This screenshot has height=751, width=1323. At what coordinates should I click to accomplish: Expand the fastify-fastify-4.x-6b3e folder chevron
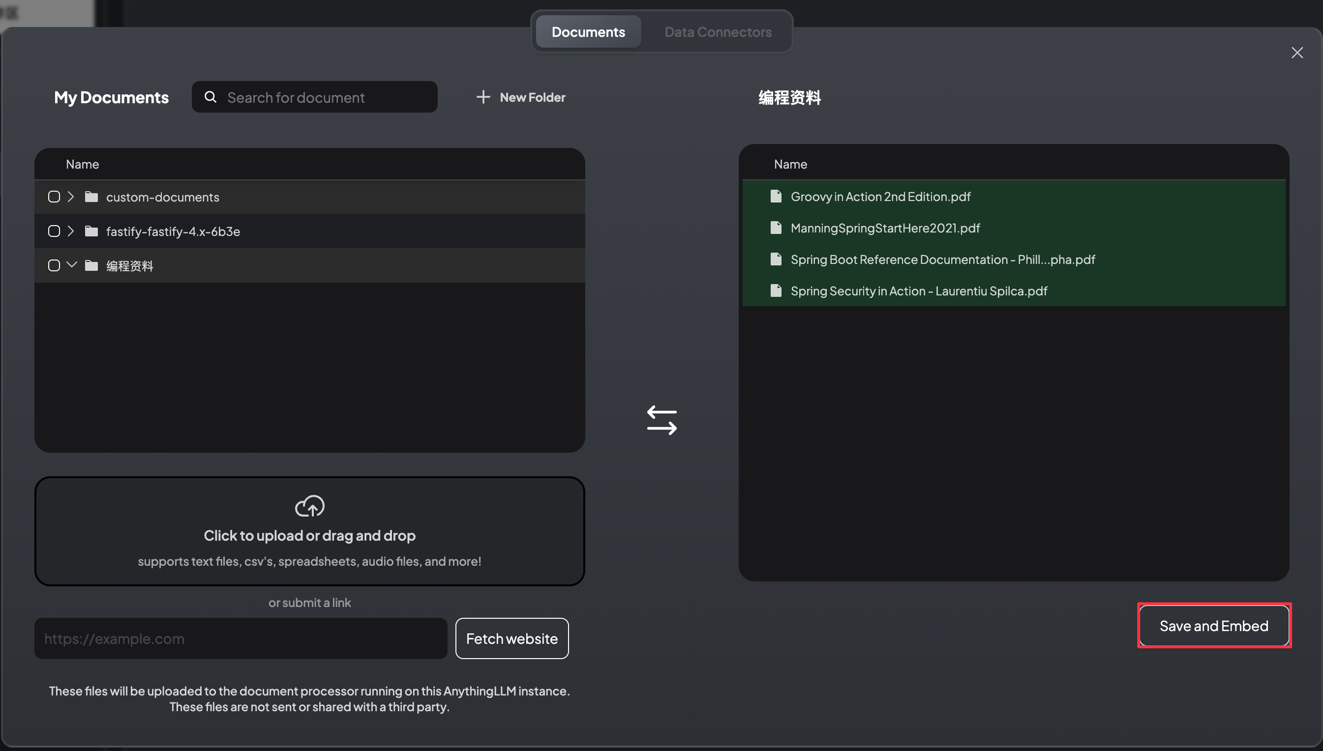pyautogui.click(x=71, y=231)
